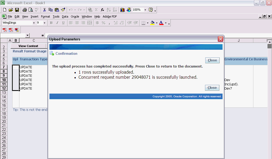Screen dimensions: 272x159
Task: Click the AutoSum sigma icon
Action: tap(97, 10)
